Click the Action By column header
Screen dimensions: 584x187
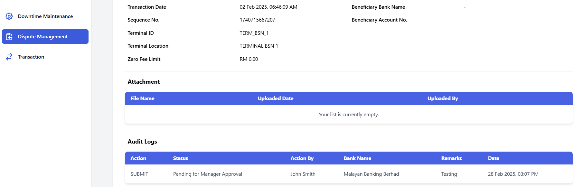[302, 158]
